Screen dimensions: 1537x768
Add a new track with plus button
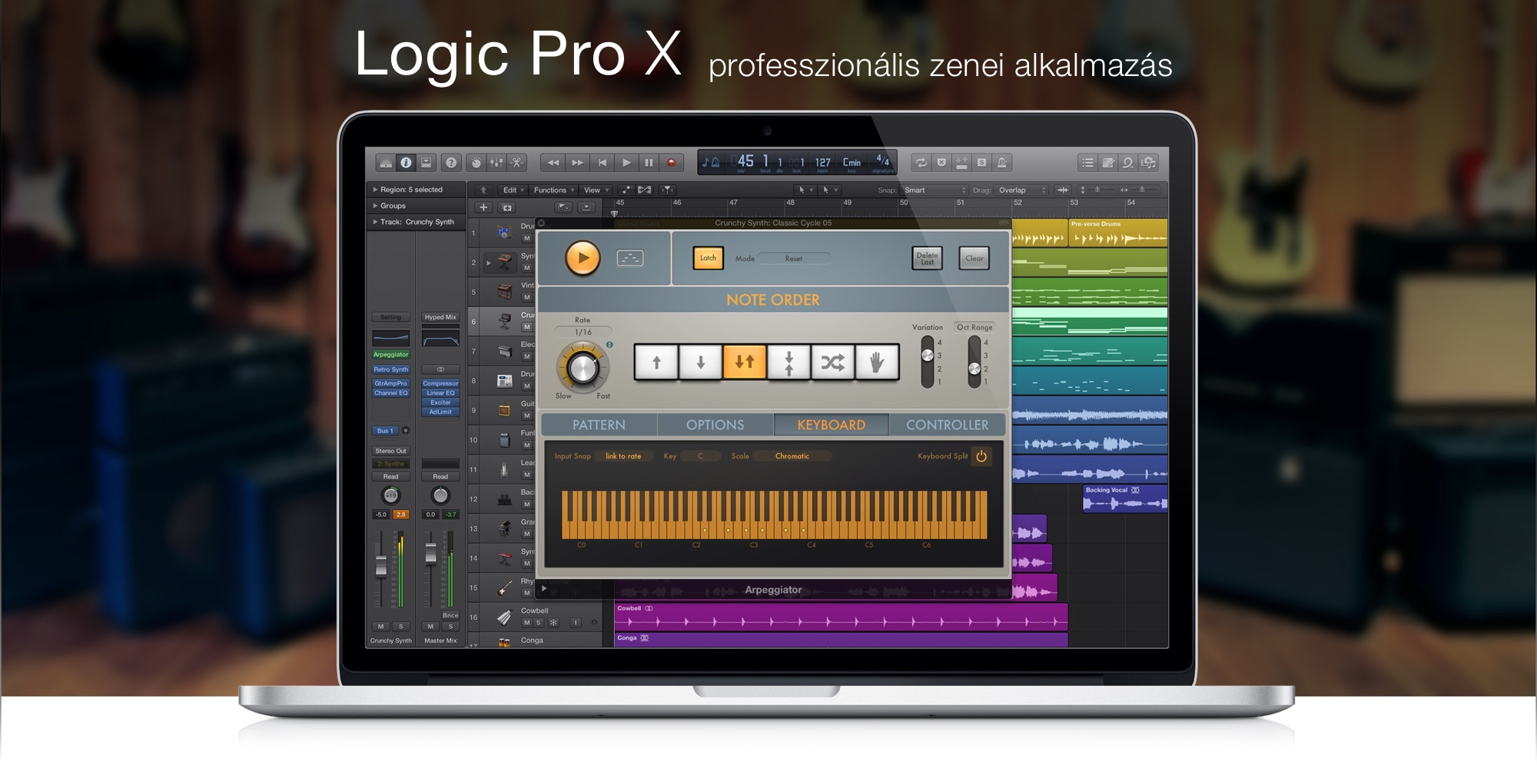[483, 207]
